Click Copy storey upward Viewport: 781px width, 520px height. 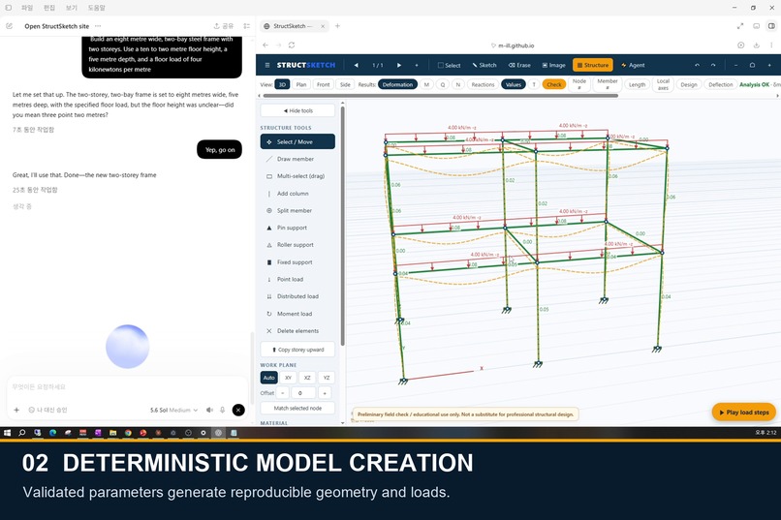[297, 350]
